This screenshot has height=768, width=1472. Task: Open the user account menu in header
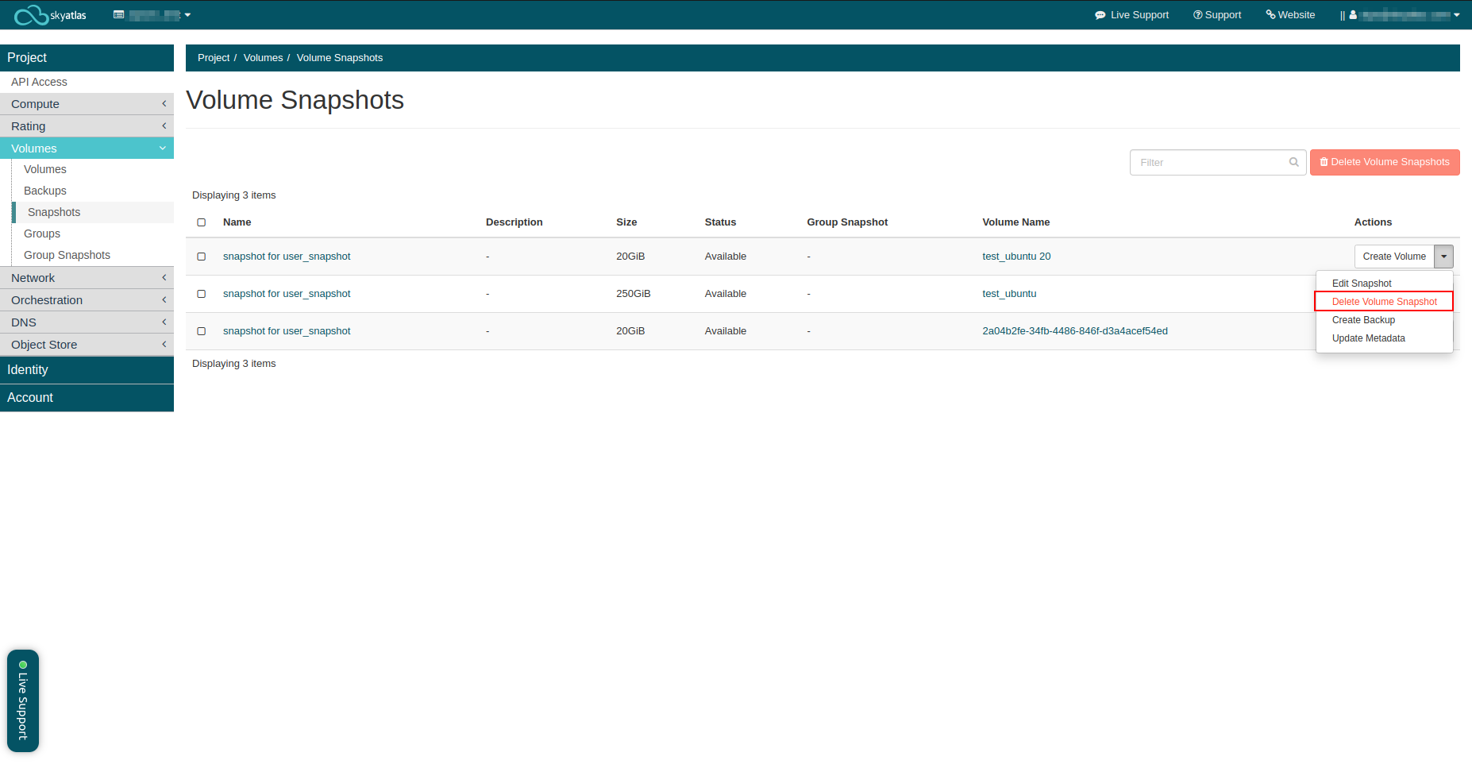[x=1404, y=15]
